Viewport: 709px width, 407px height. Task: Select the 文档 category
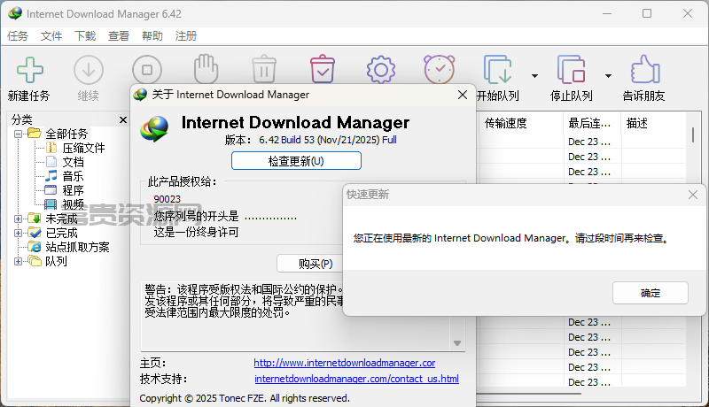73,162
